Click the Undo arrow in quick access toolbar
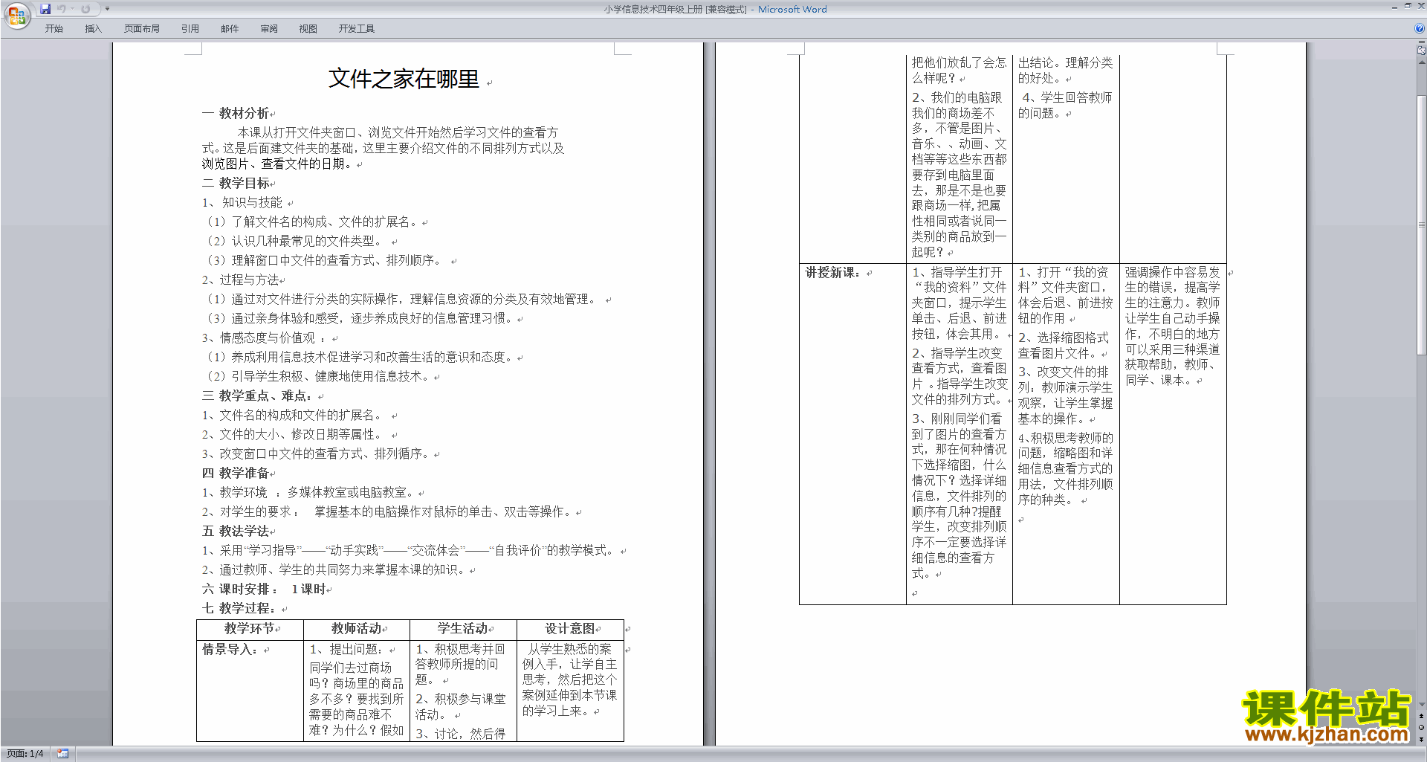 coord(61,9)
